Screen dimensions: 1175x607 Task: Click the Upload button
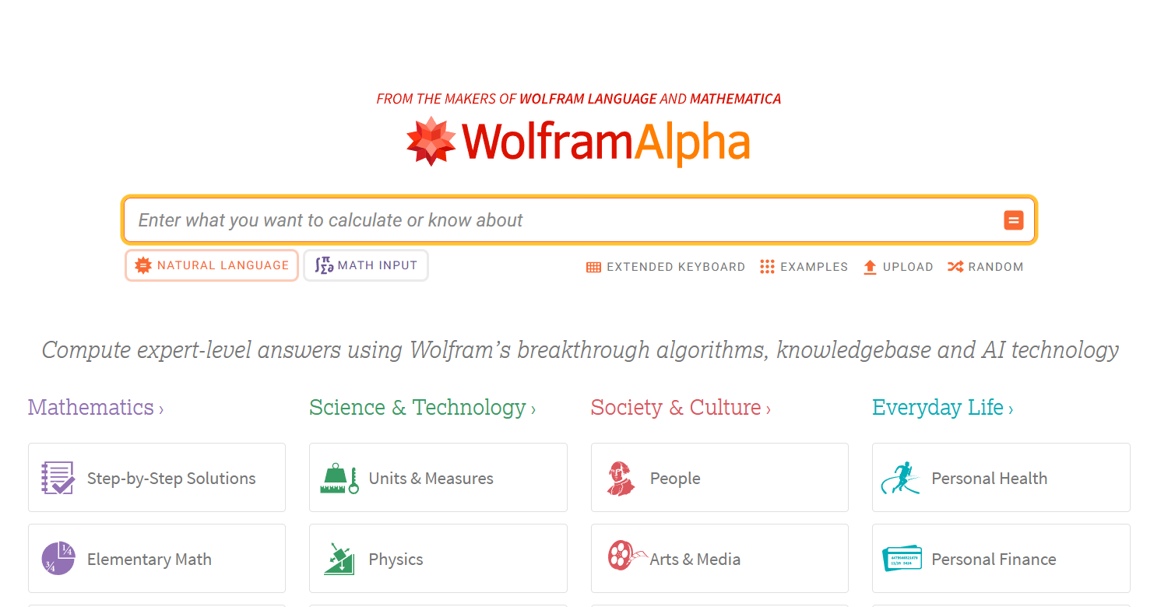pyautogui.click(x=899, y=267)
